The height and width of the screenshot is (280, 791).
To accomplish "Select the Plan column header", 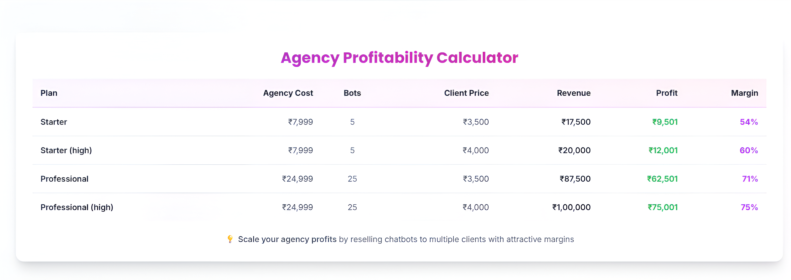I will point(49,93).
